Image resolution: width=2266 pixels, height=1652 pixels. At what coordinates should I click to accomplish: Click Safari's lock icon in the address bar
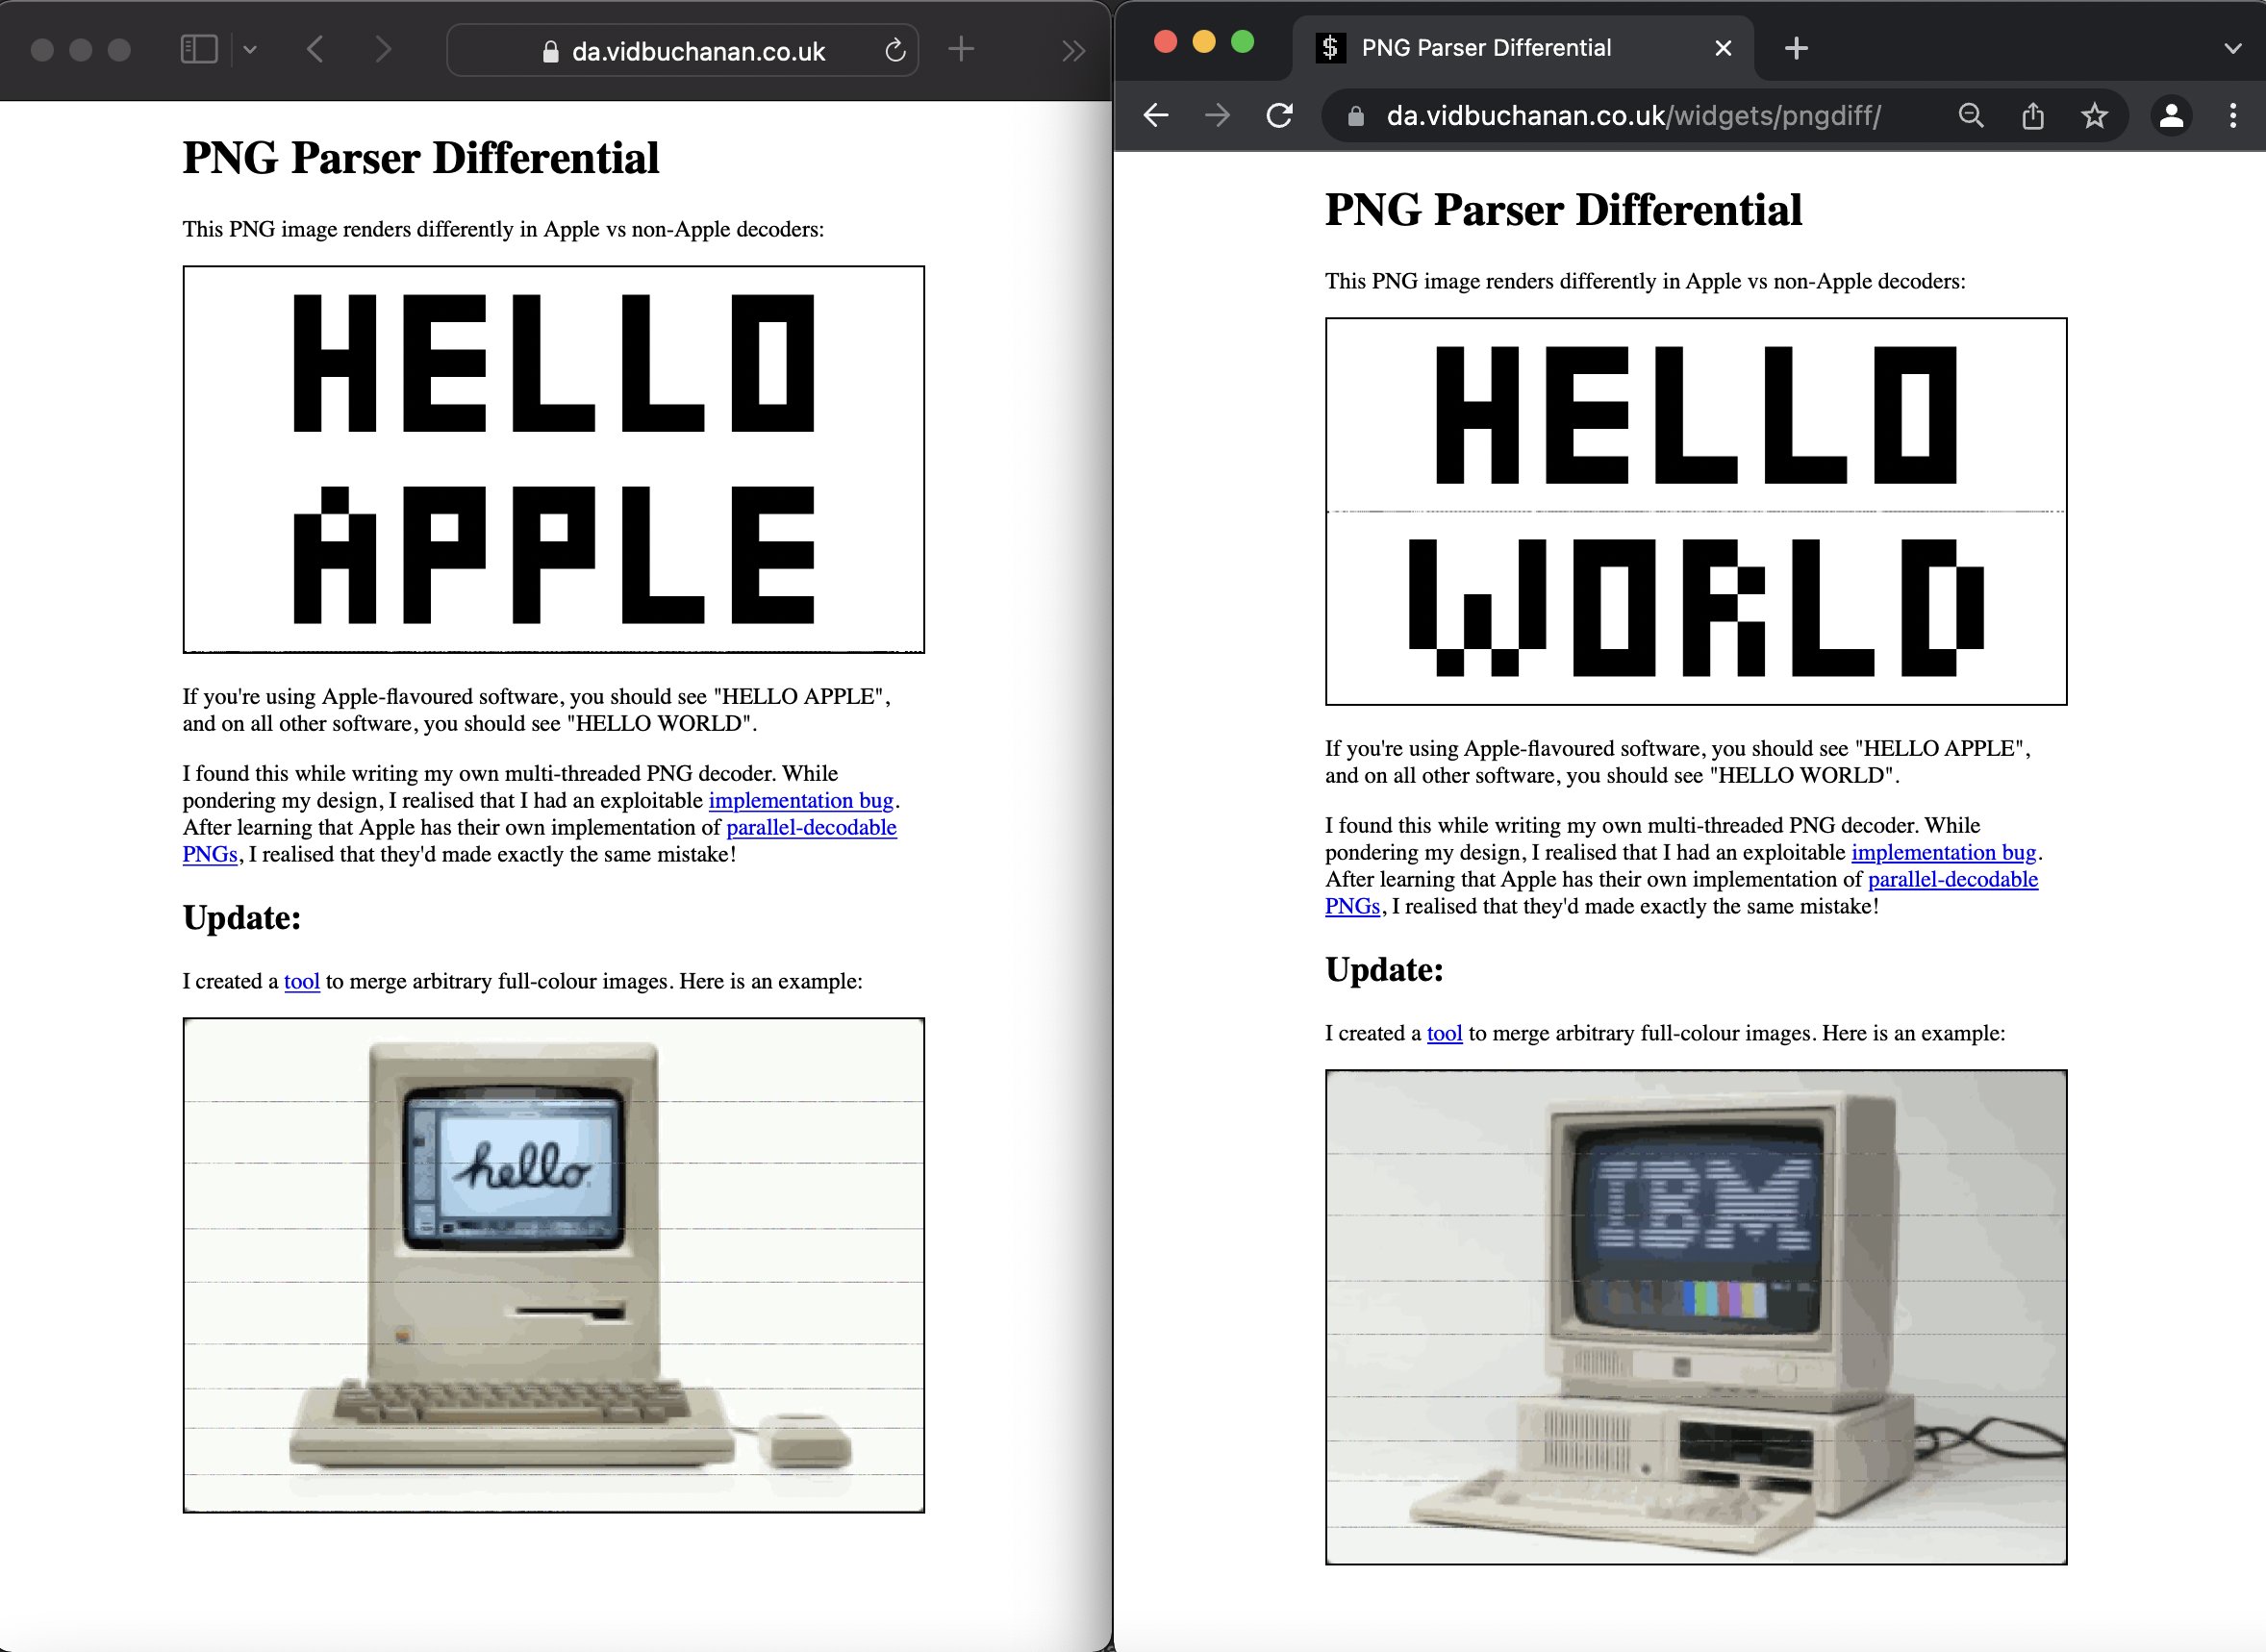click(550, 52)
